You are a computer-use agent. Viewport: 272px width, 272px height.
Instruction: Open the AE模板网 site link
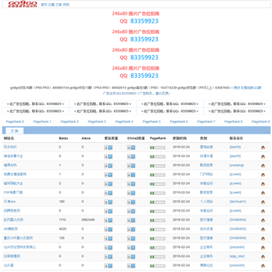tap(11, 229)
